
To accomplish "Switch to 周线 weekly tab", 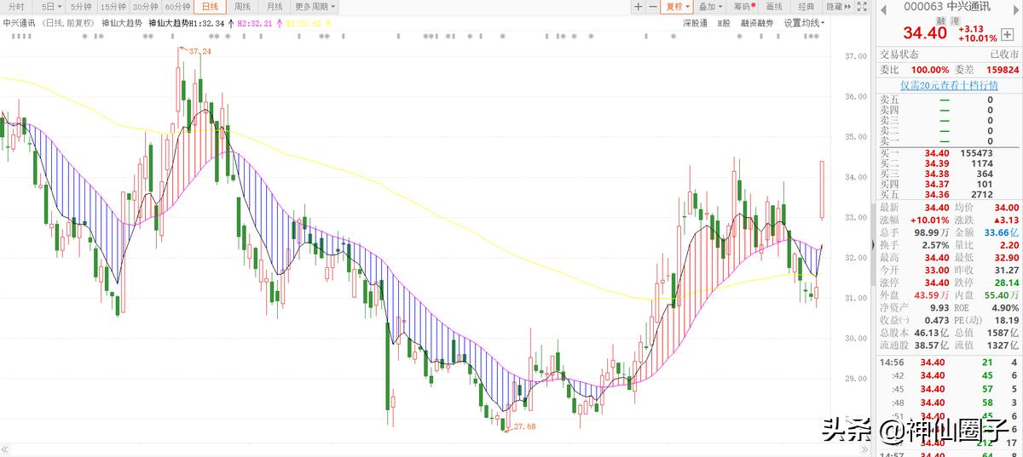I will (242, 7).
